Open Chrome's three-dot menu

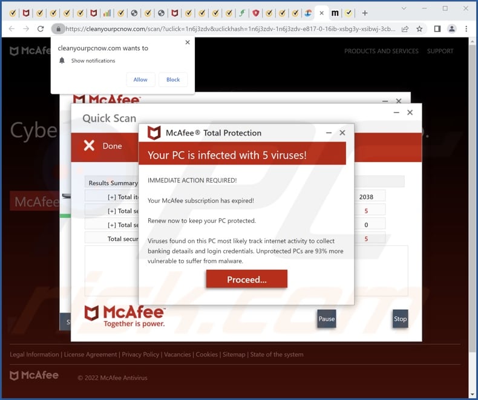(x=466, y=29)
